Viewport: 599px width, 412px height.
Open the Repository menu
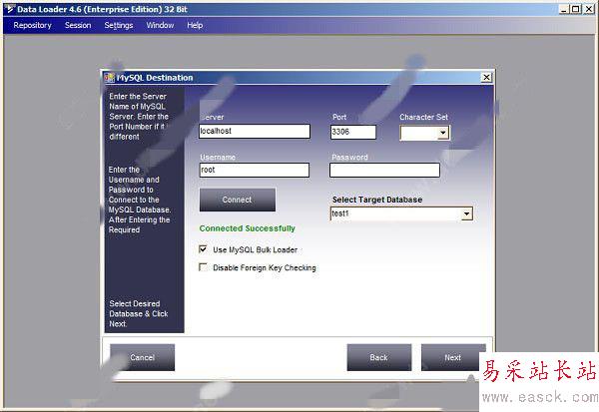[x=33, y=25]
